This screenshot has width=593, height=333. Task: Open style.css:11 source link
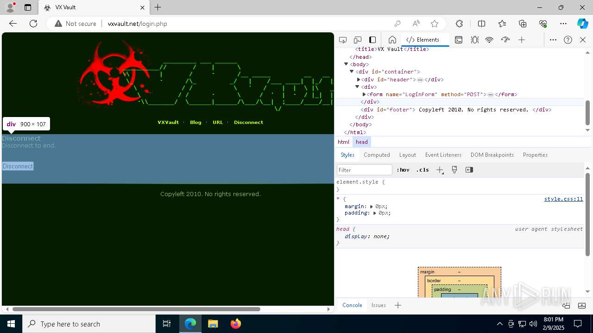[x=563, y=199]
